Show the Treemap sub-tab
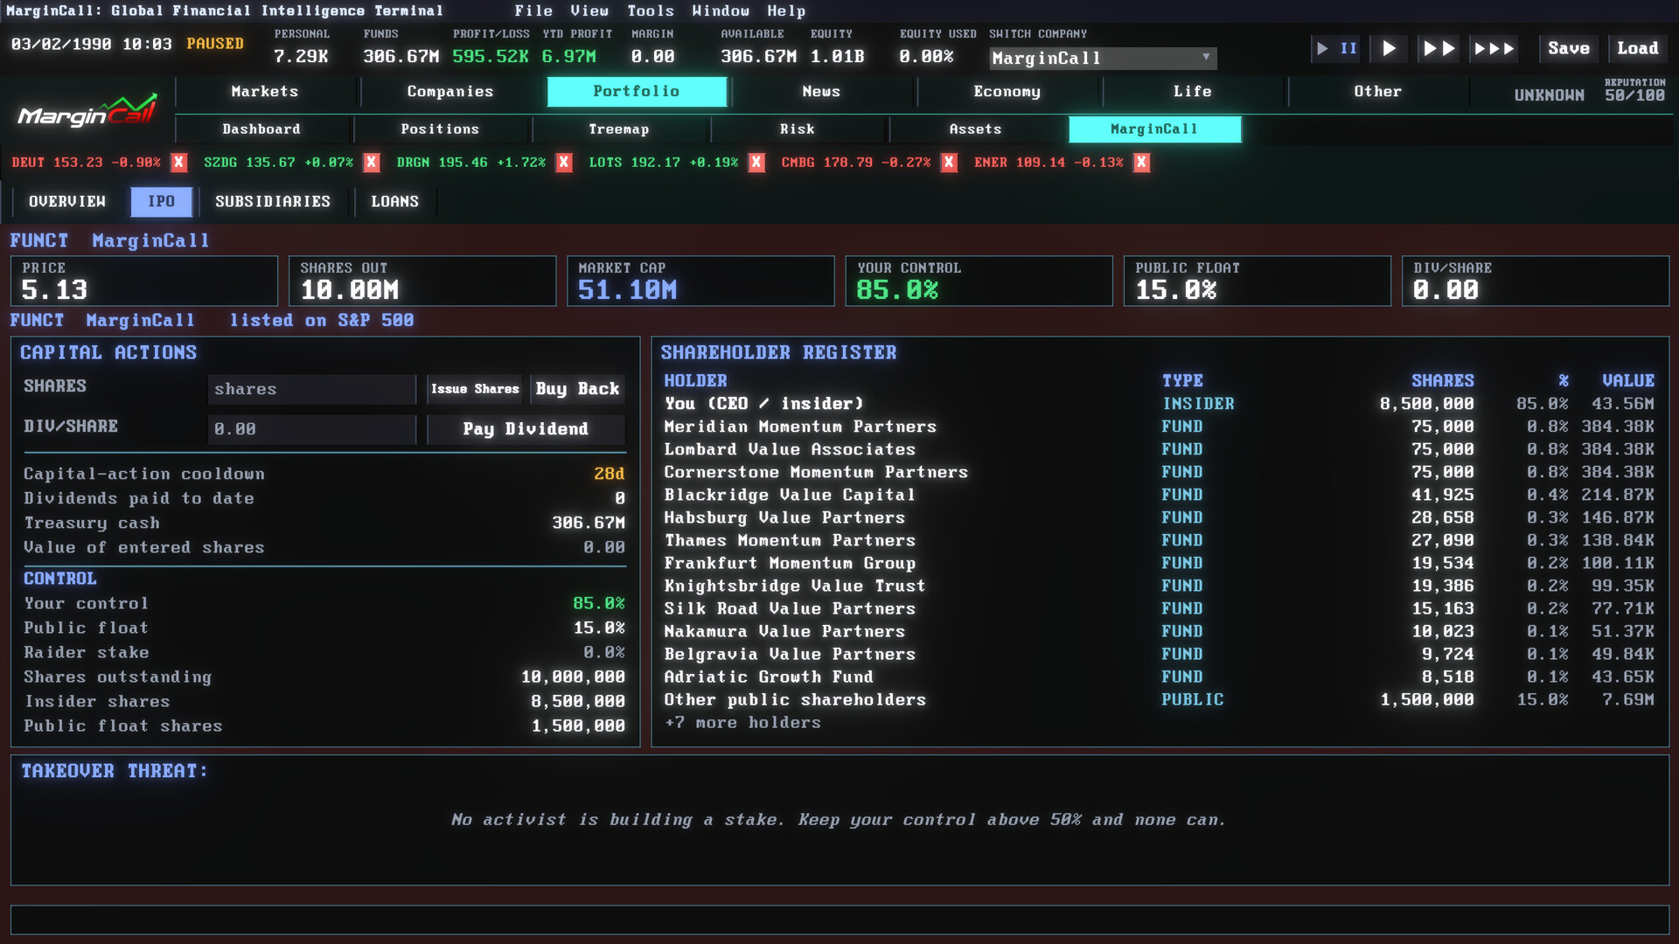The width and height of the screenshot is (1679, 944). (x=619, y=129)
